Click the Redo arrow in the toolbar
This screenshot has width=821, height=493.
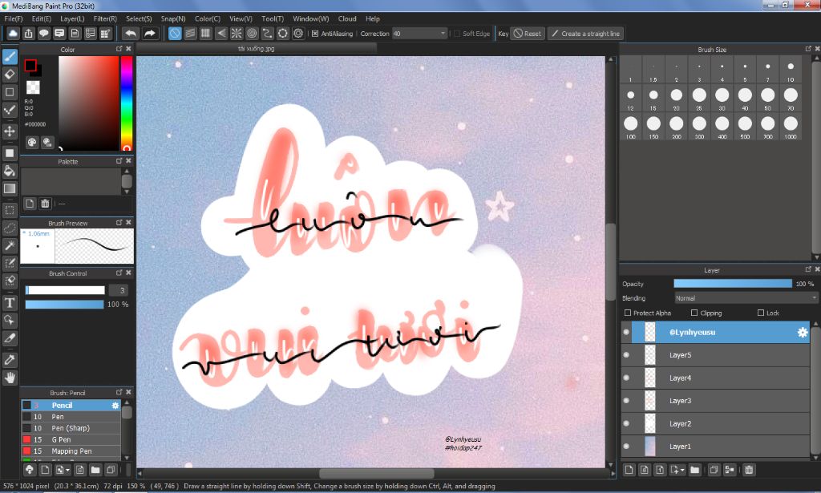(150, 34)
